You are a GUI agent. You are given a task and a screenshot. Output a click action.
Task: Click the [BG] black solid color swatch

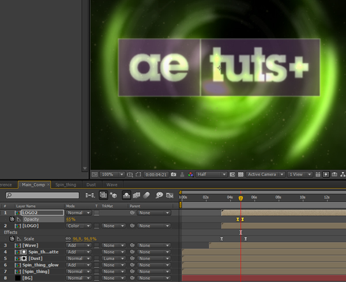(17, 278)
